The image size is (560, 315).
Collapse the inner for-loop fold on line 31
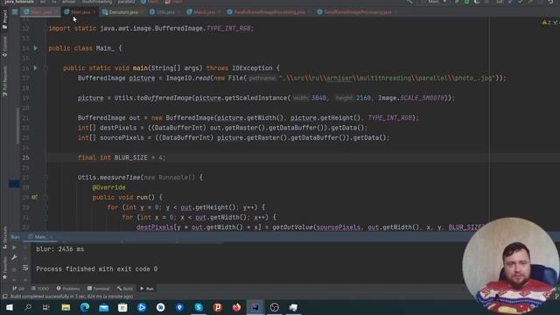tap(46, 217)
